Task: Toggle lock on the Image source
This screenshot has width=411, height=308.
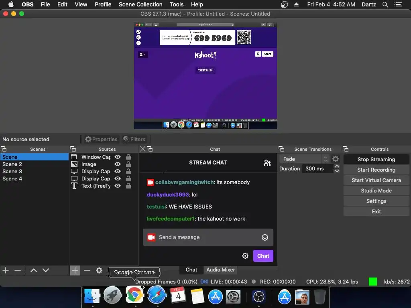Action: (x=128, y=164)
